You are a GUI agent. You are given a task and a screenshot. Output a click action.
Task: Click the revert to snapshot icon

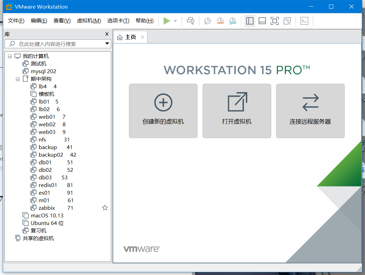220,21
